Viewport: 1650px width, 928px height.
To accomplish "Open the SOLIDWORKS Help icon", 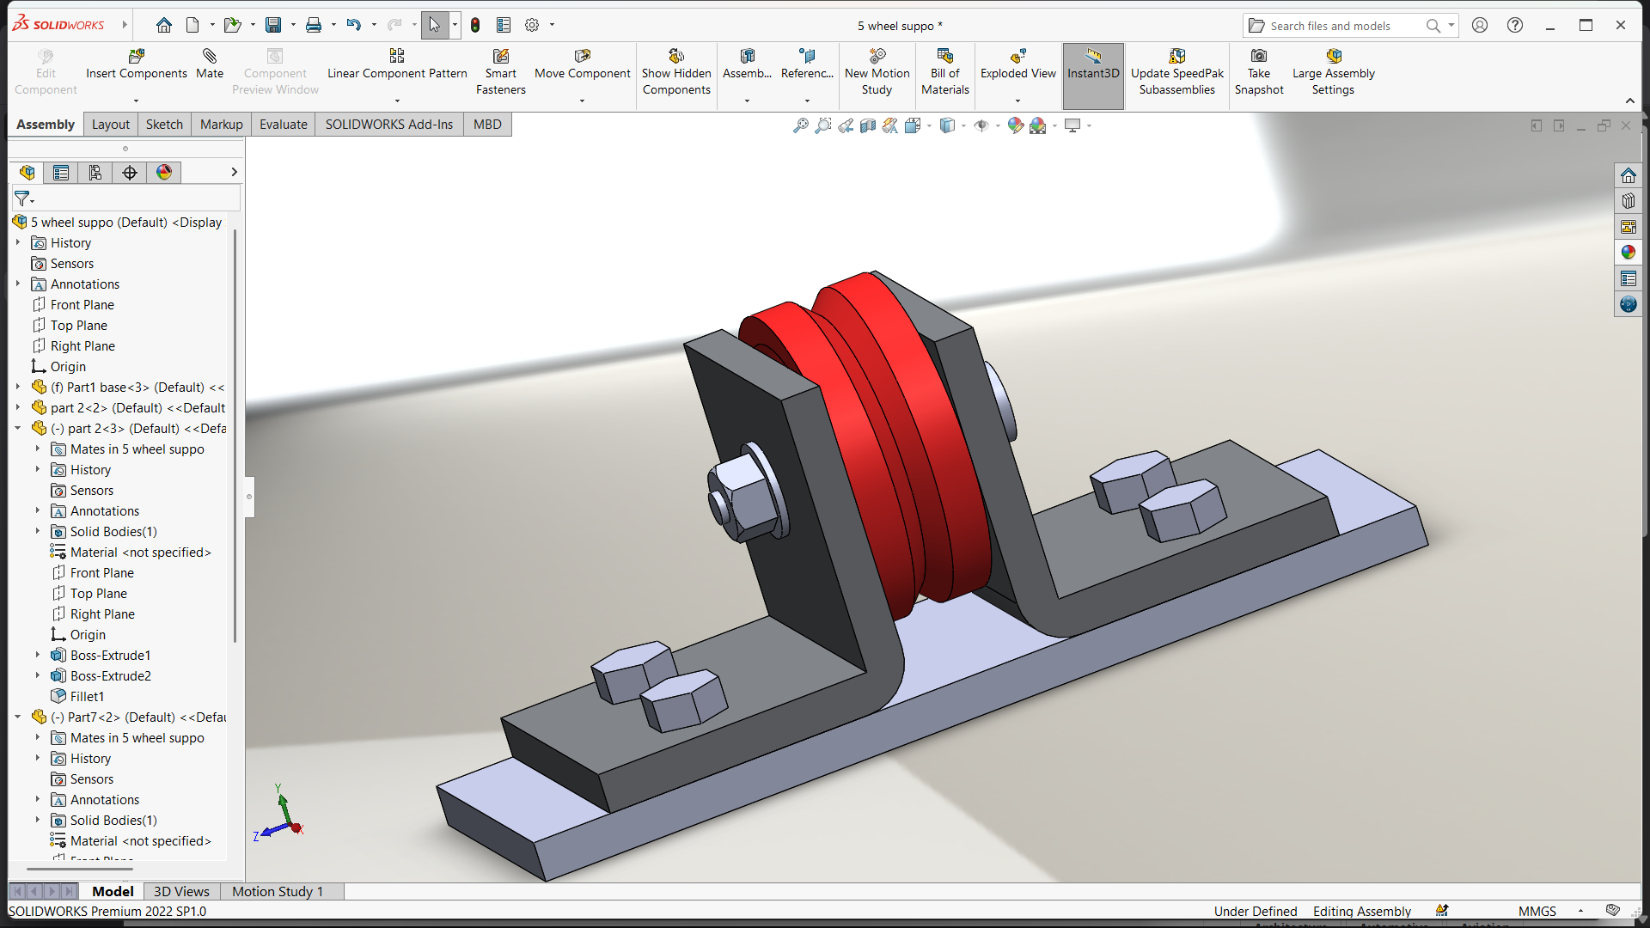I will coord(1515,25).
